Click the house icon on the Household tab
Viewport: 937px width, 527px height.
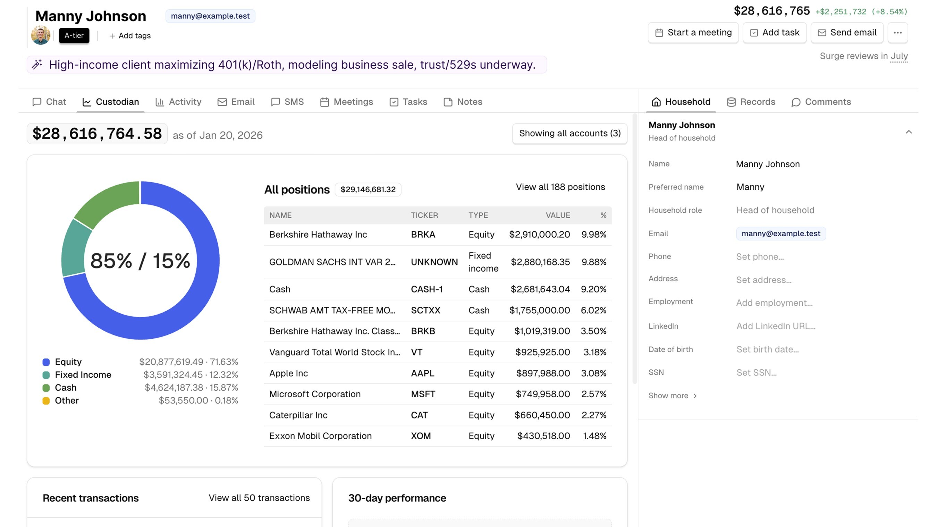[x=656, y=102]
